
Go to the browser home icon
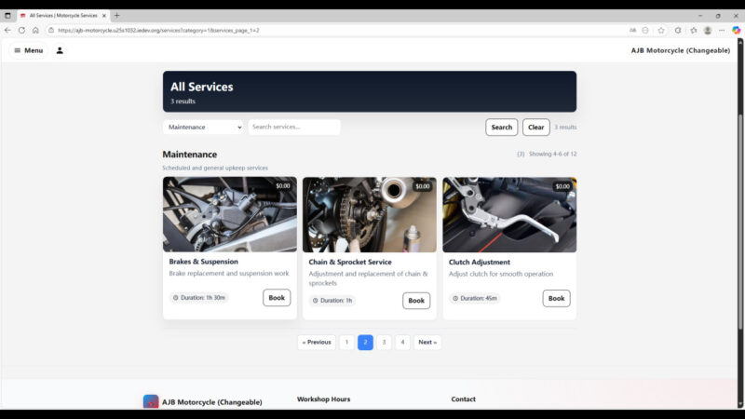35,30
